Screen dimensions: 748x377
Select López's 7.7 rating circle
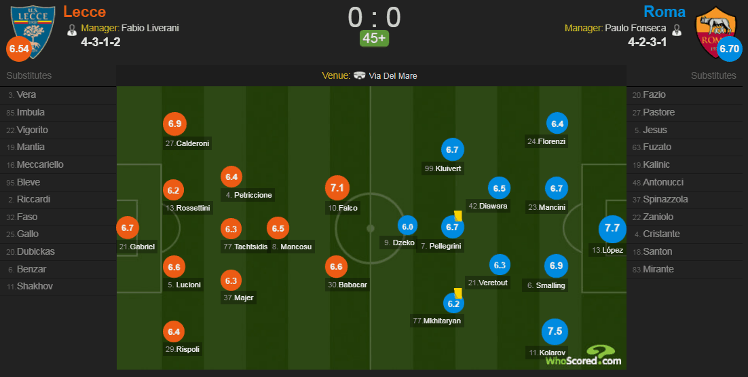click(612, 229)
